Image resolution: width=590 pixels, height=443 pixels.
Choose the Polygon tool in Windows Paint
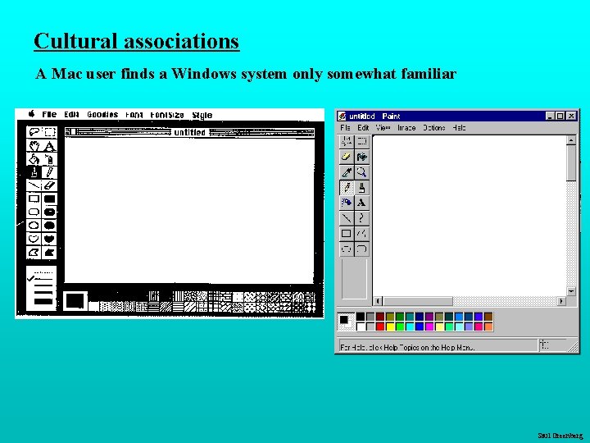(362, 234)
